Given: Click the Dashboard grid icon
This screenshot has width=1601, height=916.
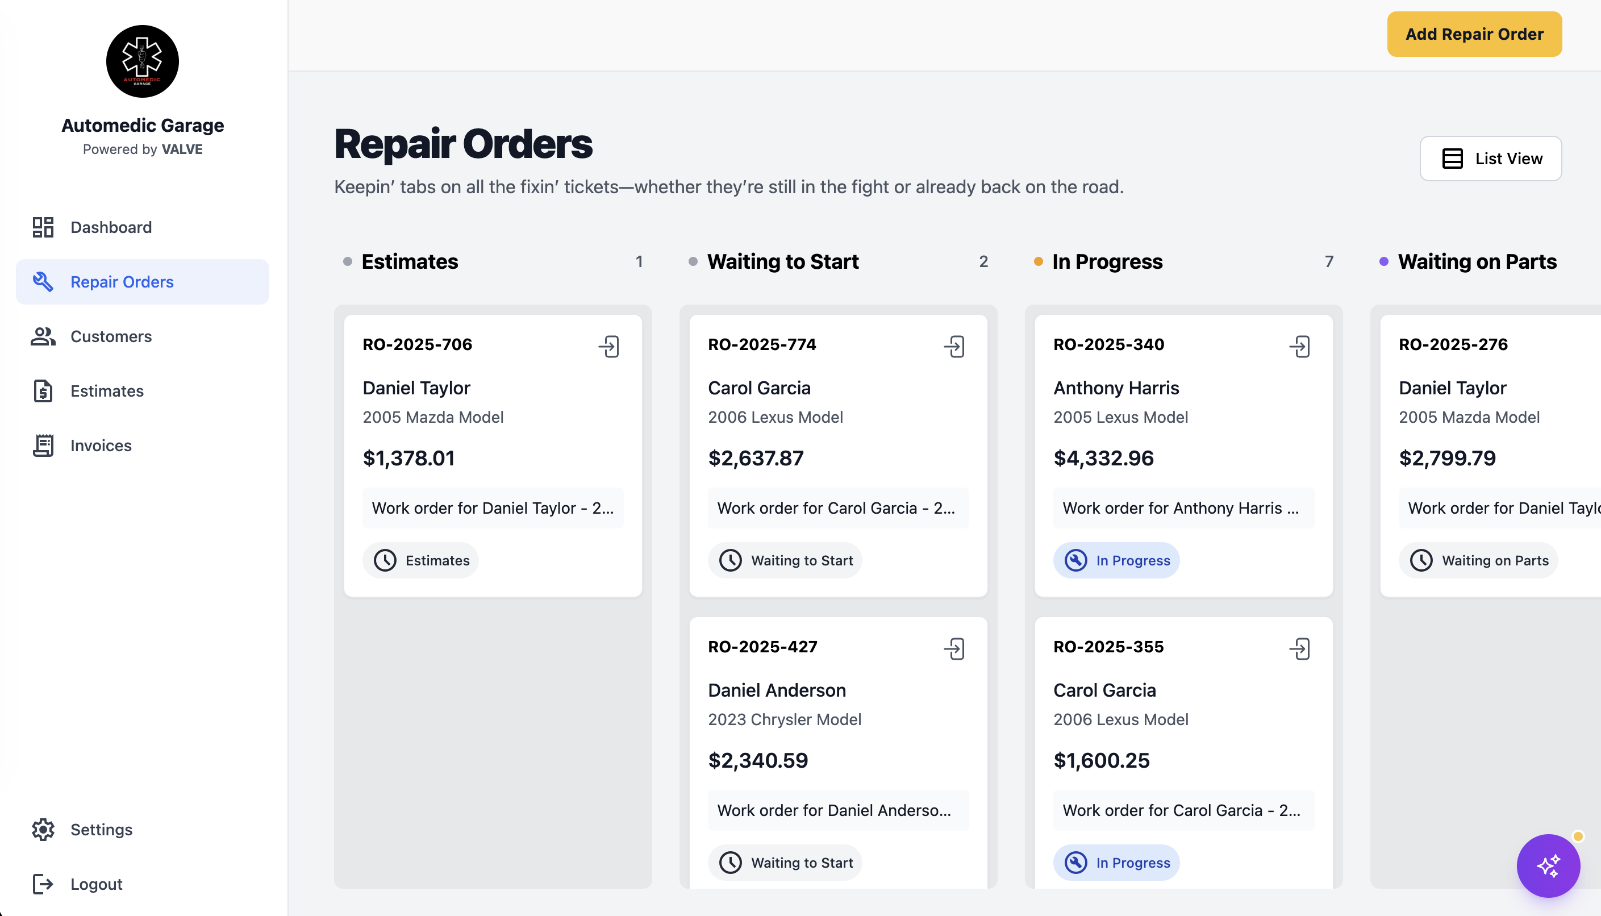Looking at the screenshot, I should (43, 227).
